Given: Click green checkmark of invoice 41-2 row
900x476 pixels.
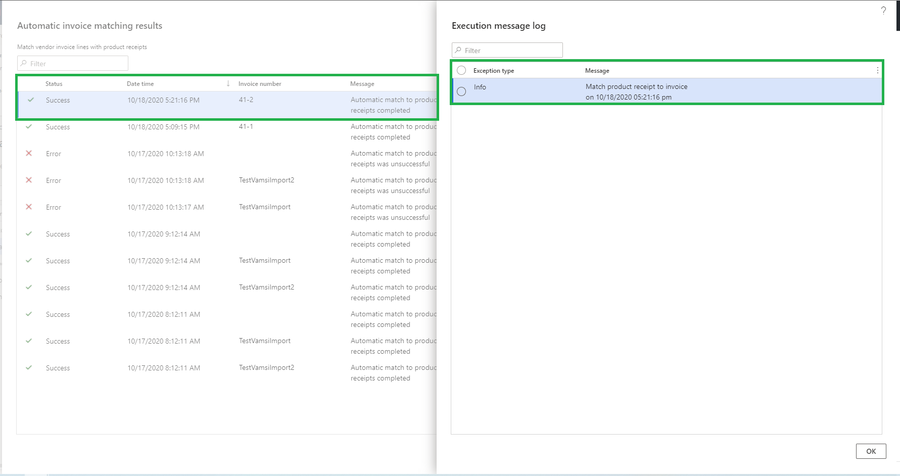Looking at the screenshot, I should click(31, 100).
